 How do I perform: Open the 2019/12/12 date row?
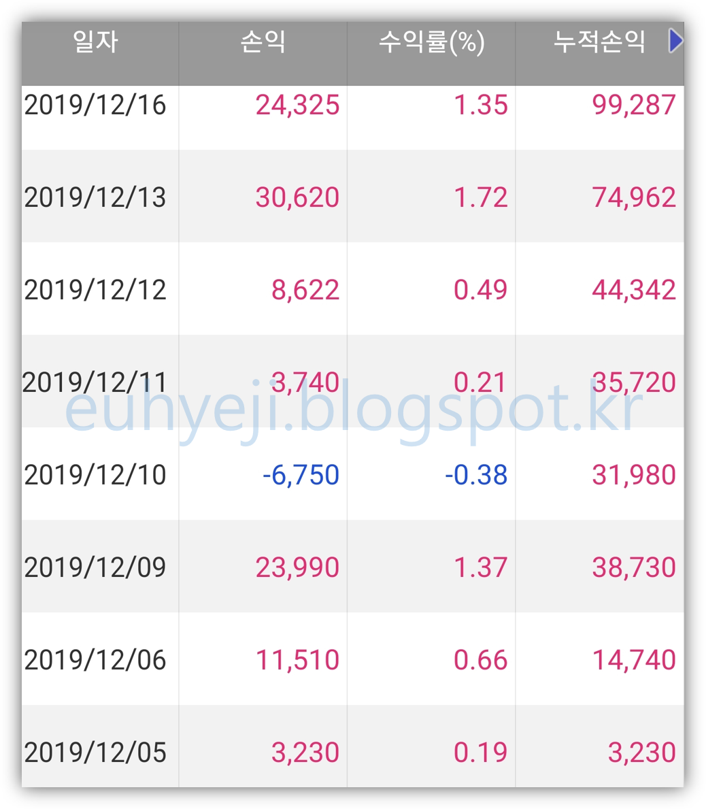click(353, 289)
